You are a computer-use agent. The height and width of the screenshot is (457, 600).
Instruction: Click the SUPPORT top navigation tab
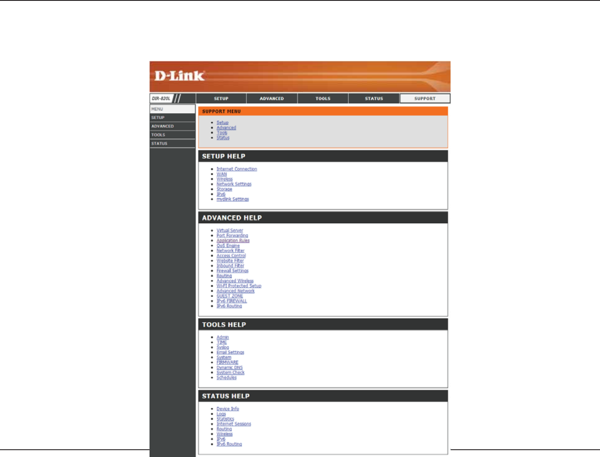[425, 99]
